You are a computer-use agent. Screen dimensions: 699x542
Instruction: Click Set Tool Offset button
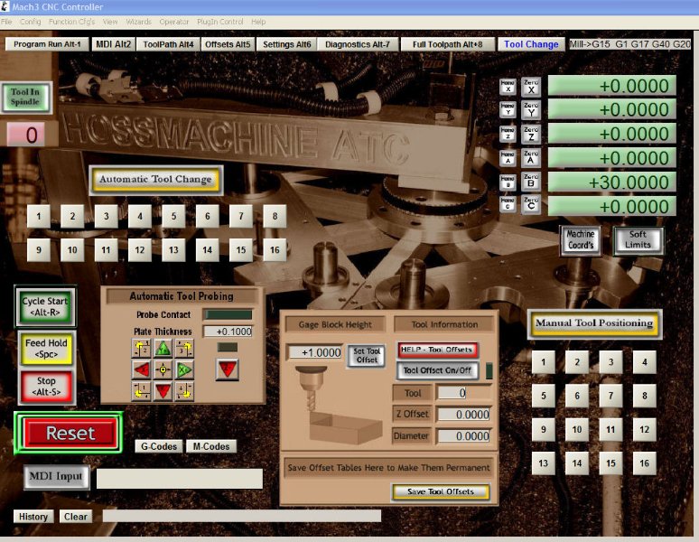click(x=367, y=356)
